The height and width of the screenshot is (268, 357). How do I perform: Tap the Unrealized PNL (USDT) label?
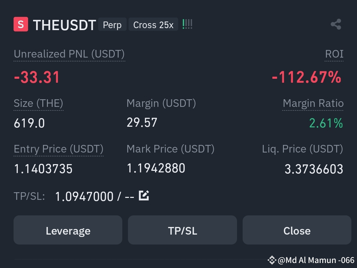[69, 54]
